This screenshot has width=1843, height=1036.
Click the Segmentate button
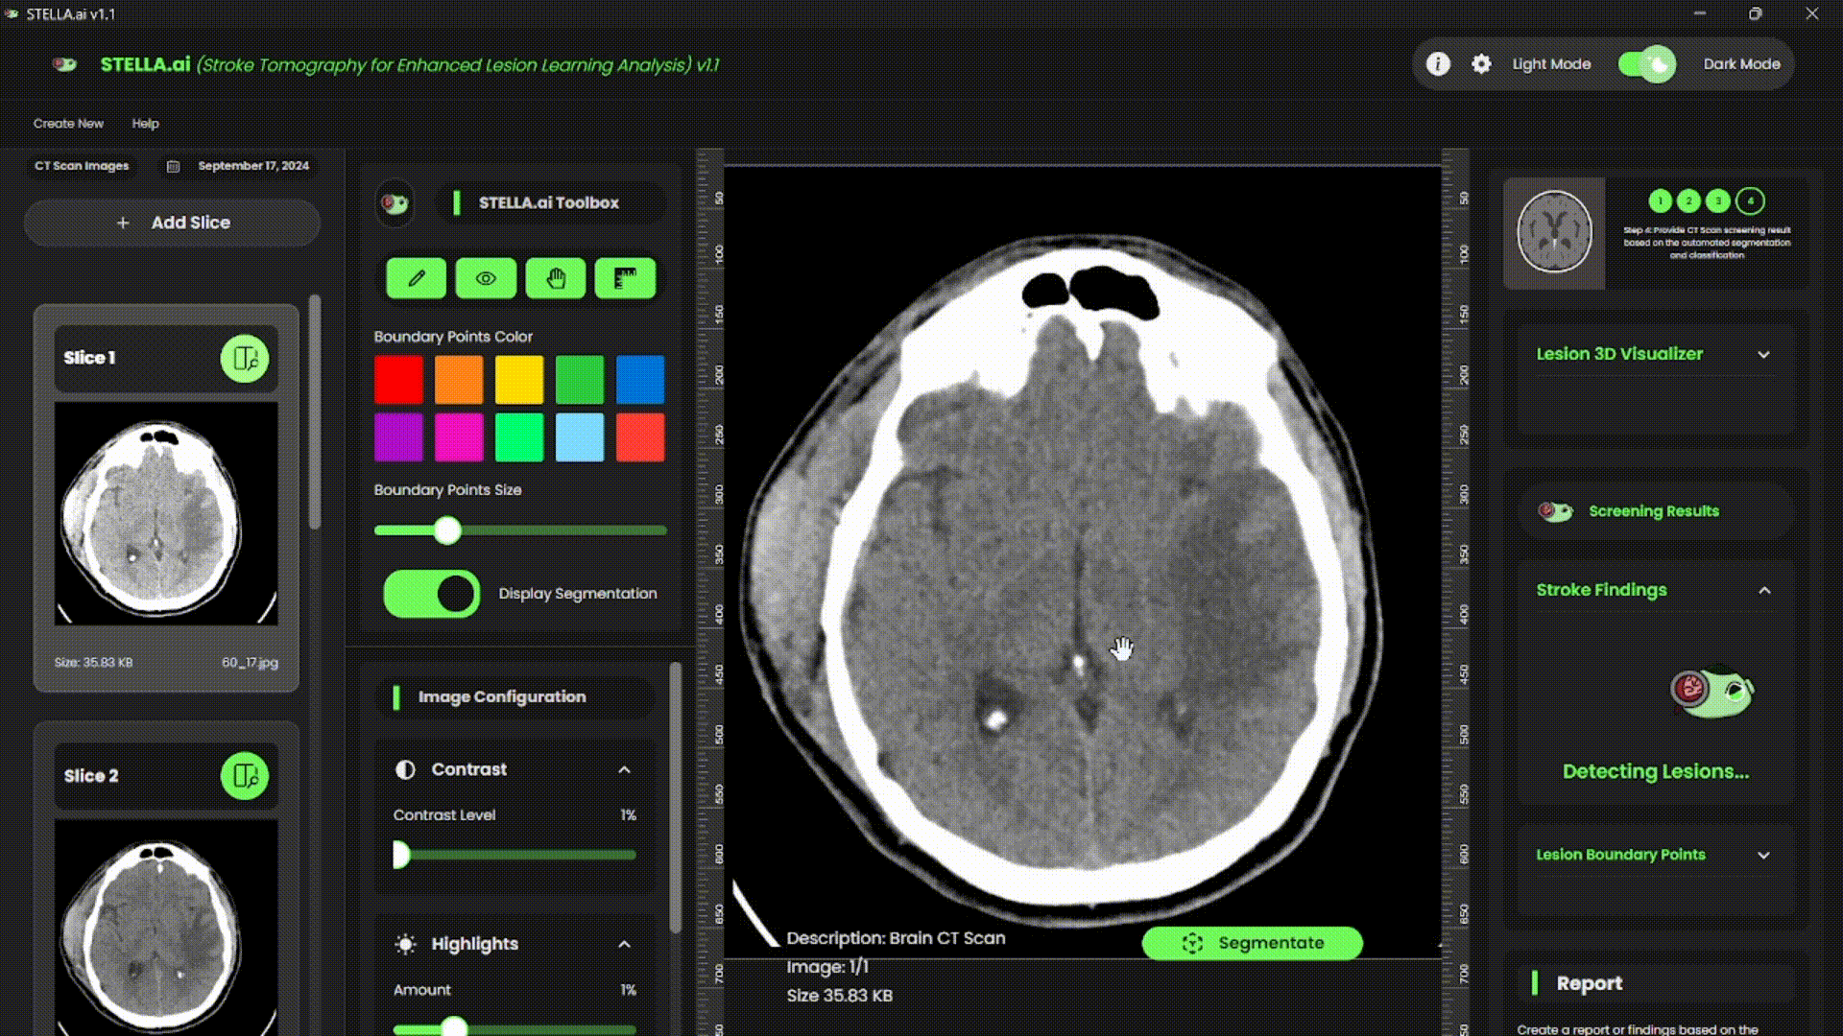[1252, 943]
